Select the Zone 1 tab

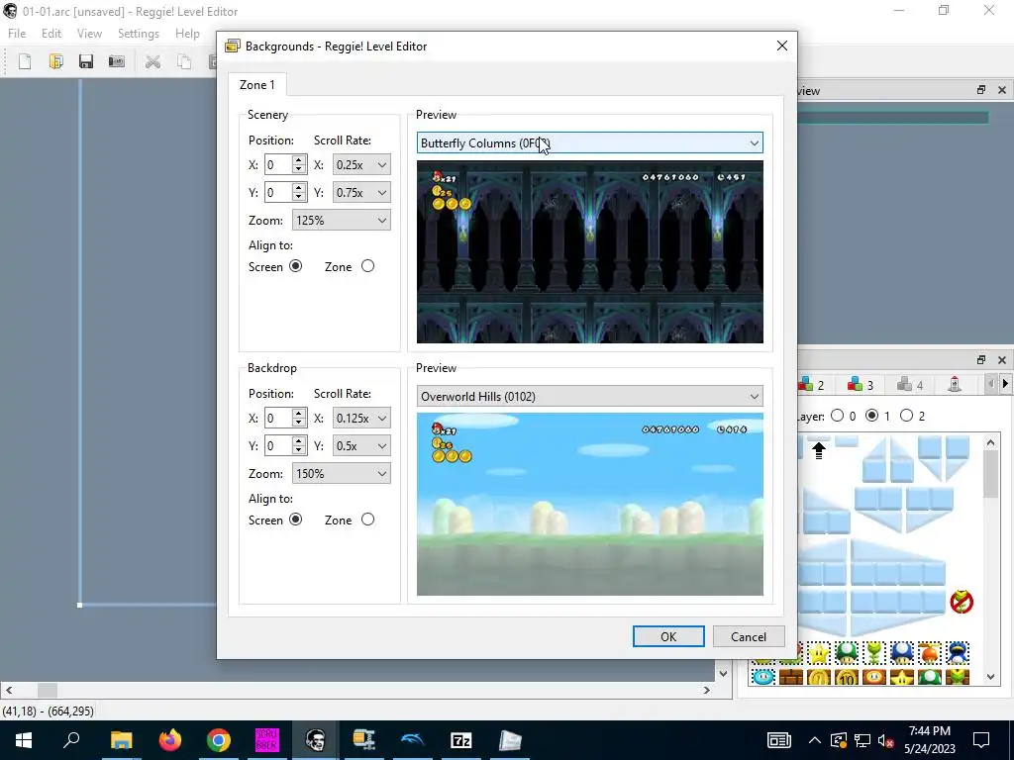pyautogui.click(x=256, y=85)
